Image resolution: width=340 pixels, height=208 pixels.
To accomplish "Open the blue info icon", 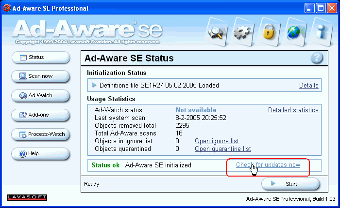I will coord(322,32).
